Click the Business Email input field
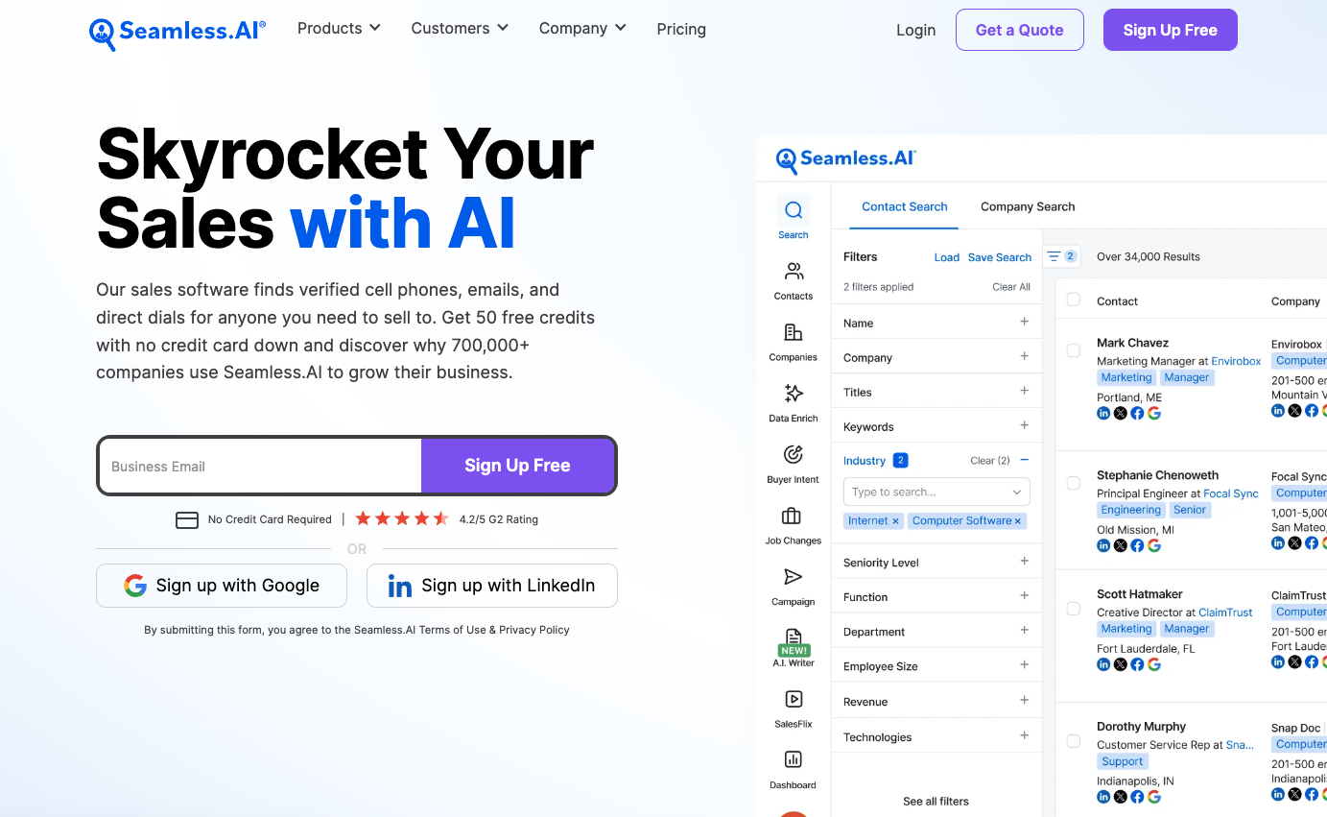Viewport: 1327px width, 817px height. coord(260,467)
